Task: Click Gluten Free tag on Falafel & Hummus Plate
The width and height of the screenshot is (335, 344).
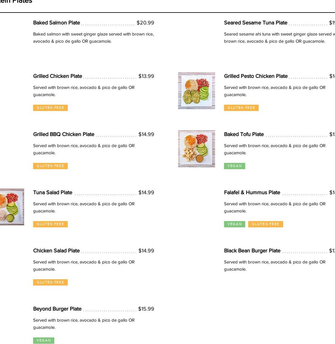Action: 265,224
